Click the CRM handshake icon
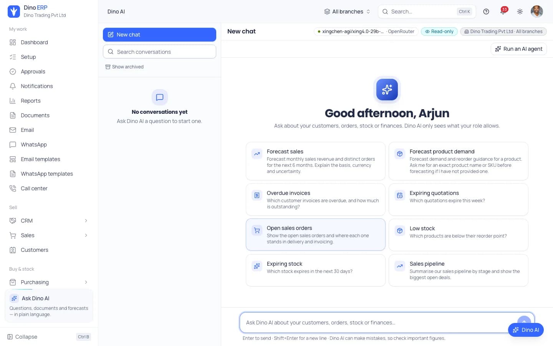This screenshot has width=553, height=346. click(13, 221)
